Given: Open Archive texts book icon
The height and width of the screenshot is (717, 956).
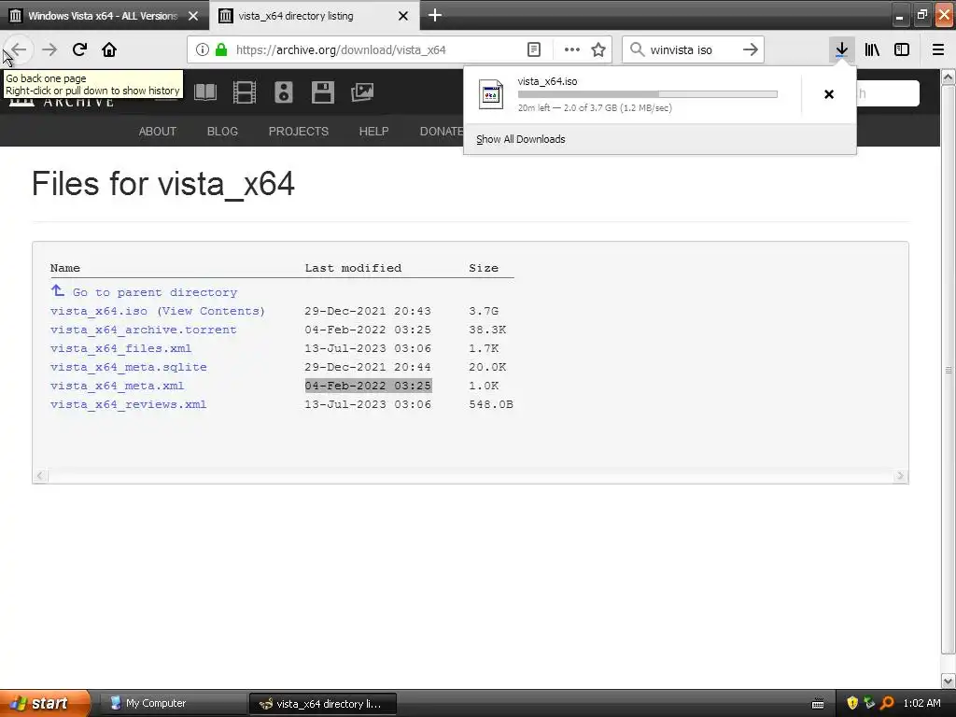Looking at the screenshot, I should (x=205, y=92).
